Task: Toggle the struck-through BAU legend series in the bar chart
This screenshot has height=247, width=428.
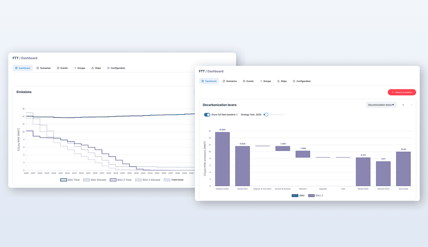Action: [298, 195]
